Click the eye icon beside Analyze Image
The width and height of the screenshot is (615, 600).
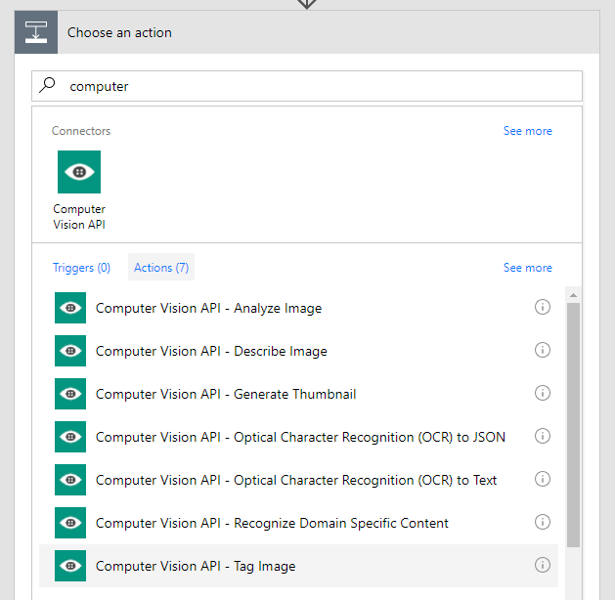point(70,308)
